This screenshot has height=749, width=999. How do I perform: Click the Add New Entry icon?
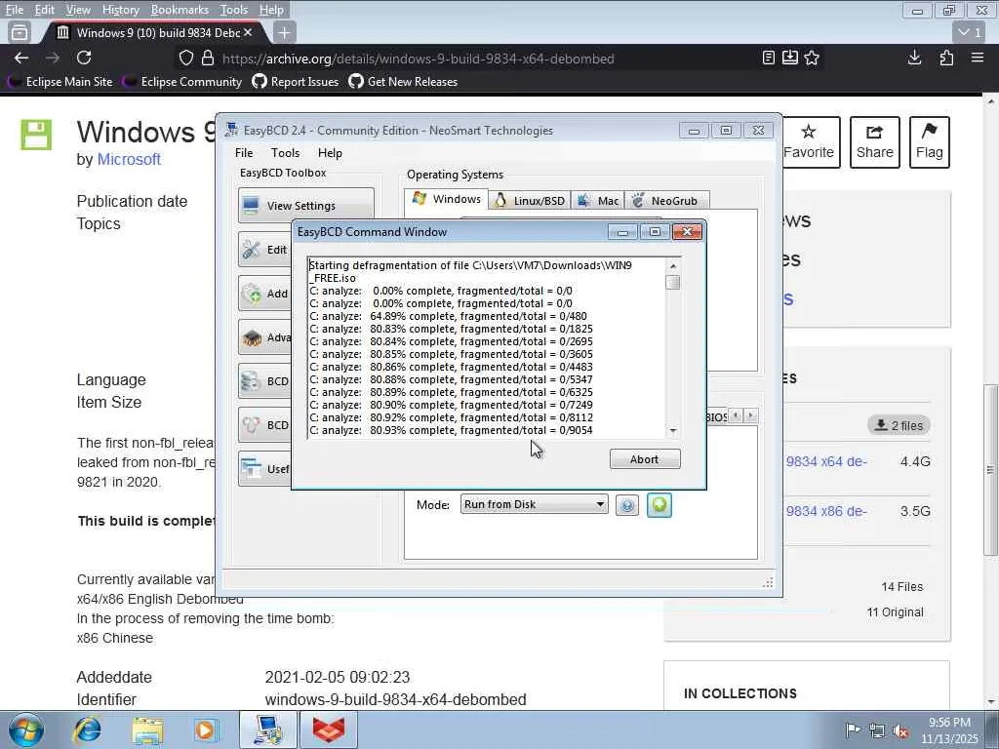(251, 294)
